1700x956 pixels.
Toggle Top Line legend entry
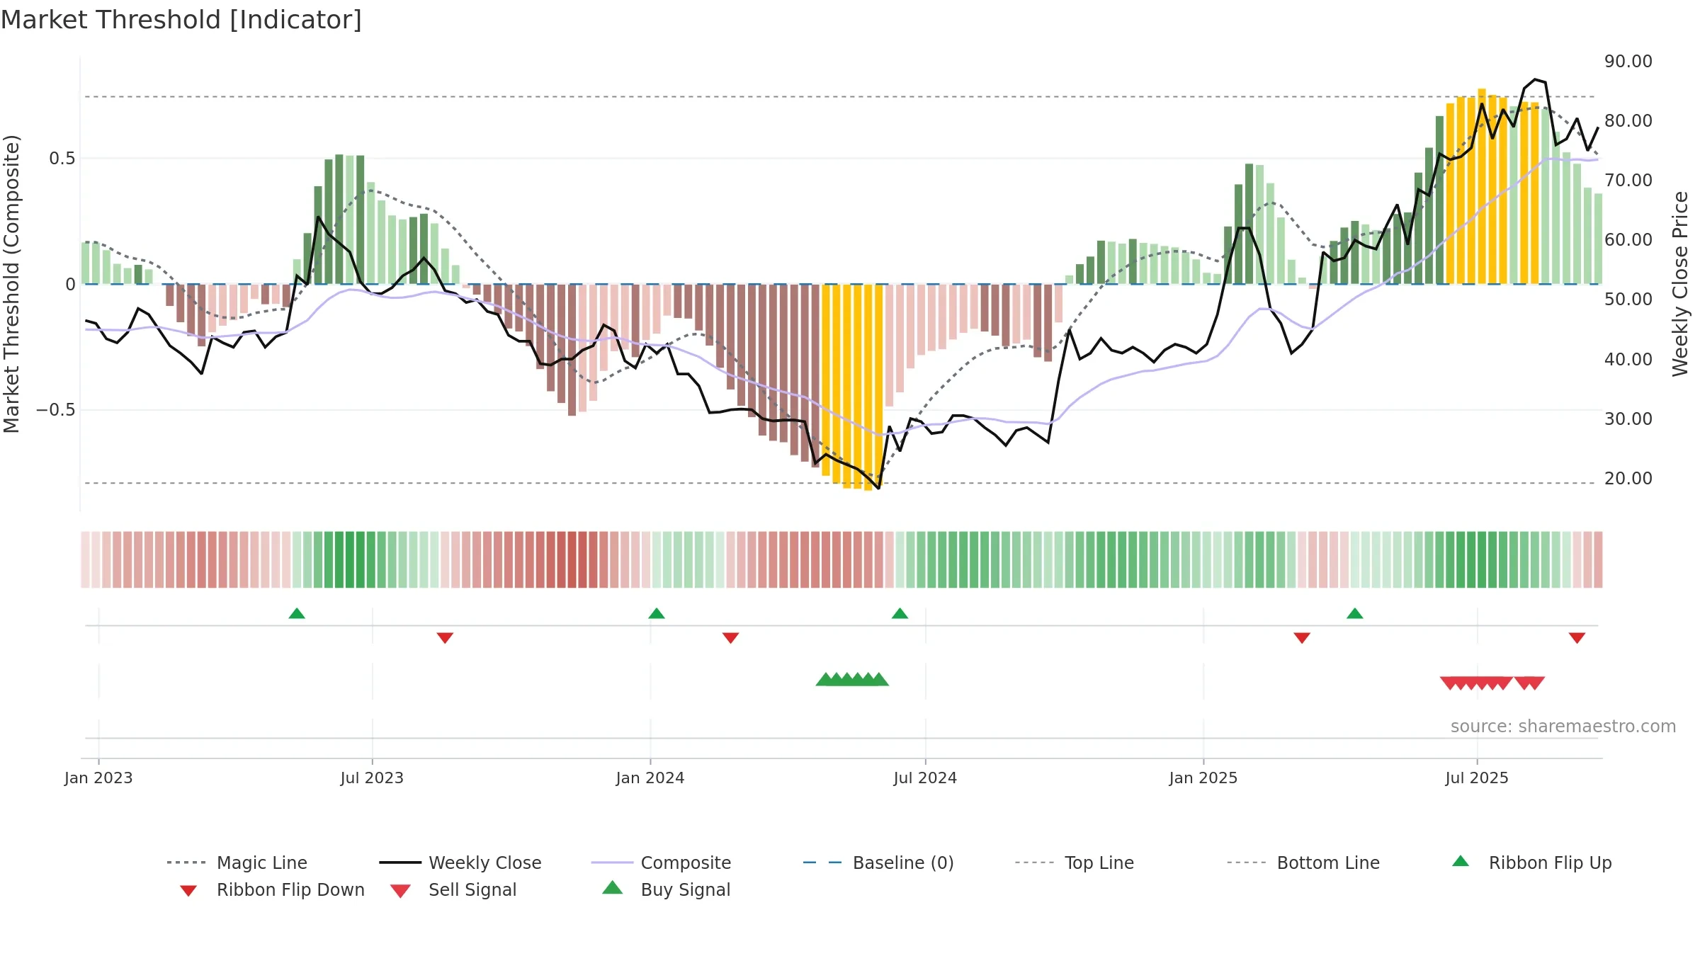click(1075, 863)
